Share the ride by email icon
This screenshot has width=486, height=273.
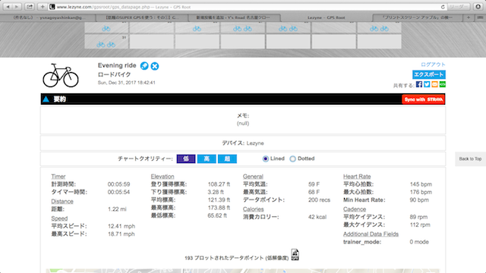[434, 84]
